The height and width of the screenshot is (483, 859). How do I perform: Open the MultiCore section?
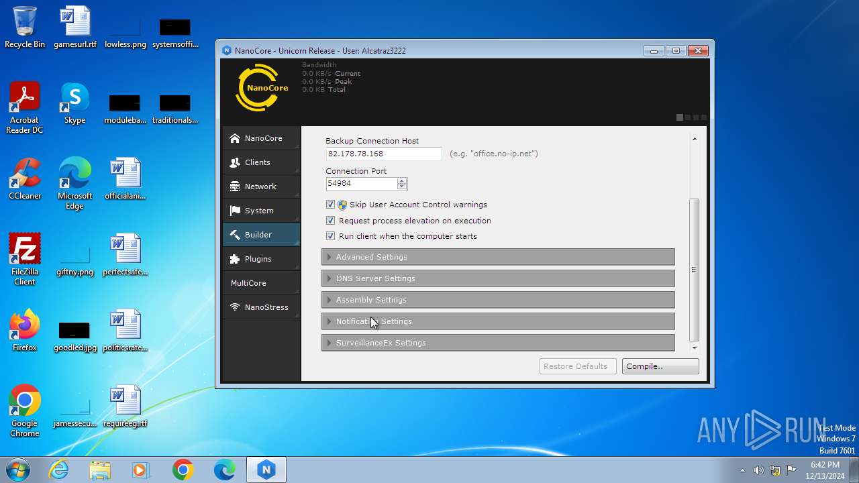tap(261, 283)
